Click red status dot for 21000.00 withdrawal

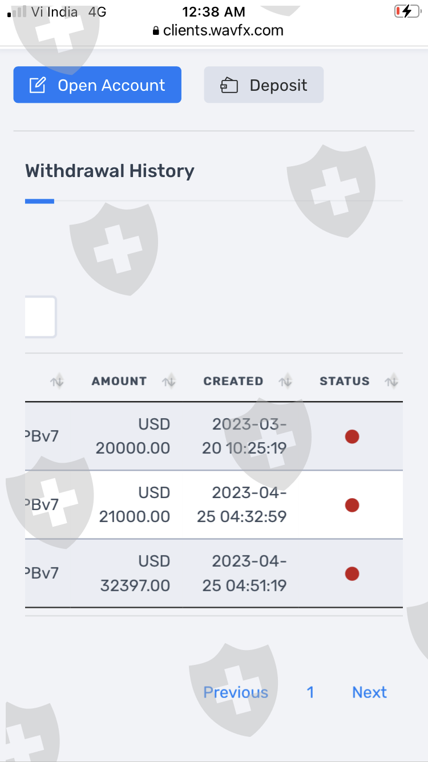pos(352,505)
